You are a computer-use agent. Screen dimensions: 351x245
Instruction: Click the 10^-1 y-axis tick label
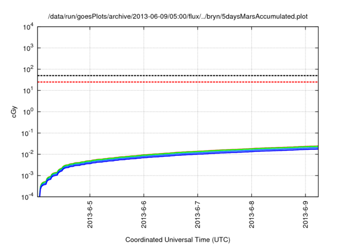pos(27,133)
